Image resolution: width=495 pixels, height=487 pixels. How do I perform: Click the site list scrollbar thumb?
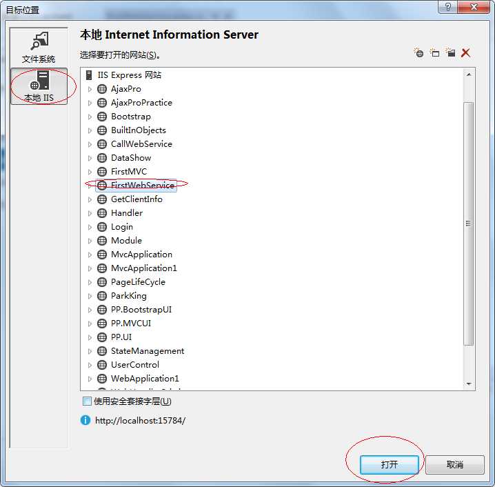click(x=469, y=223)
